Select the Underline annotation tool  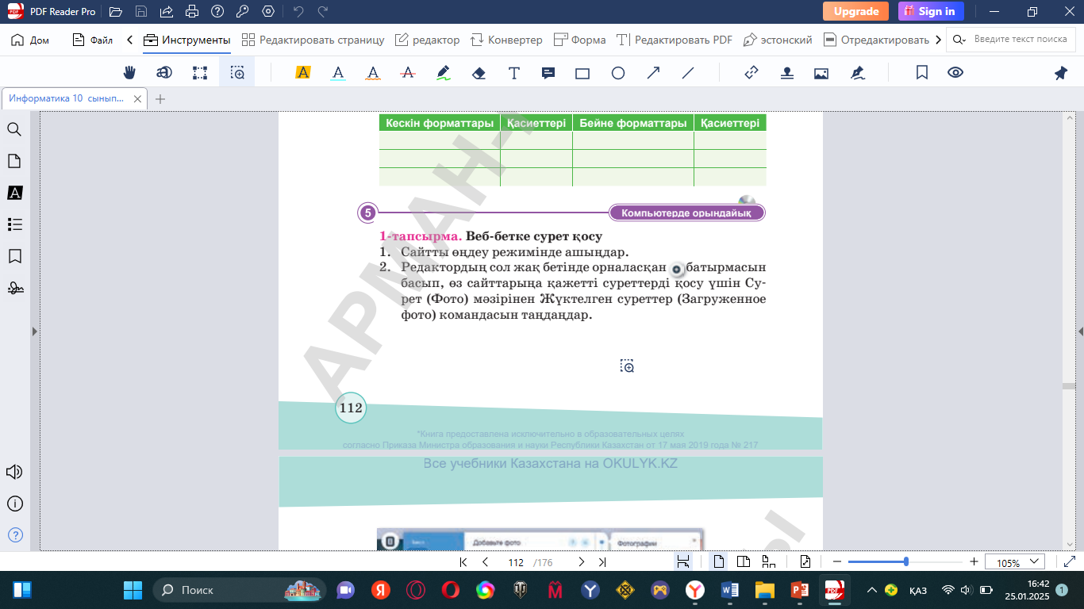point(338,73)
